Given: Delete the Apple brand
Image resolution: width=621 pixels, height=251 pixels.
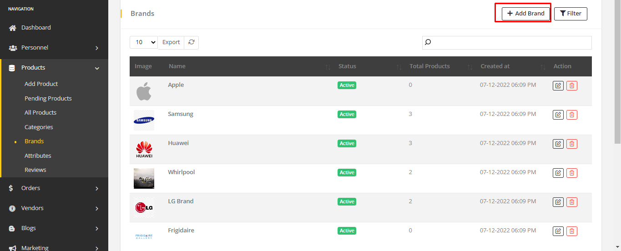Looking at the screenshot, I should [x=572, y=85].
